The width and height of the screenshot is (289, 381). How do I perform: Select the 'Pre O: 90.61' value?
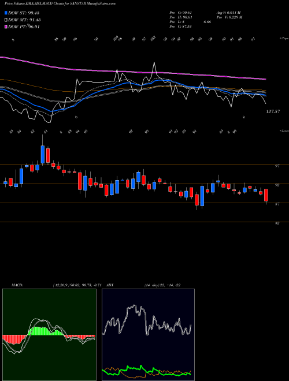click(181, 13)
